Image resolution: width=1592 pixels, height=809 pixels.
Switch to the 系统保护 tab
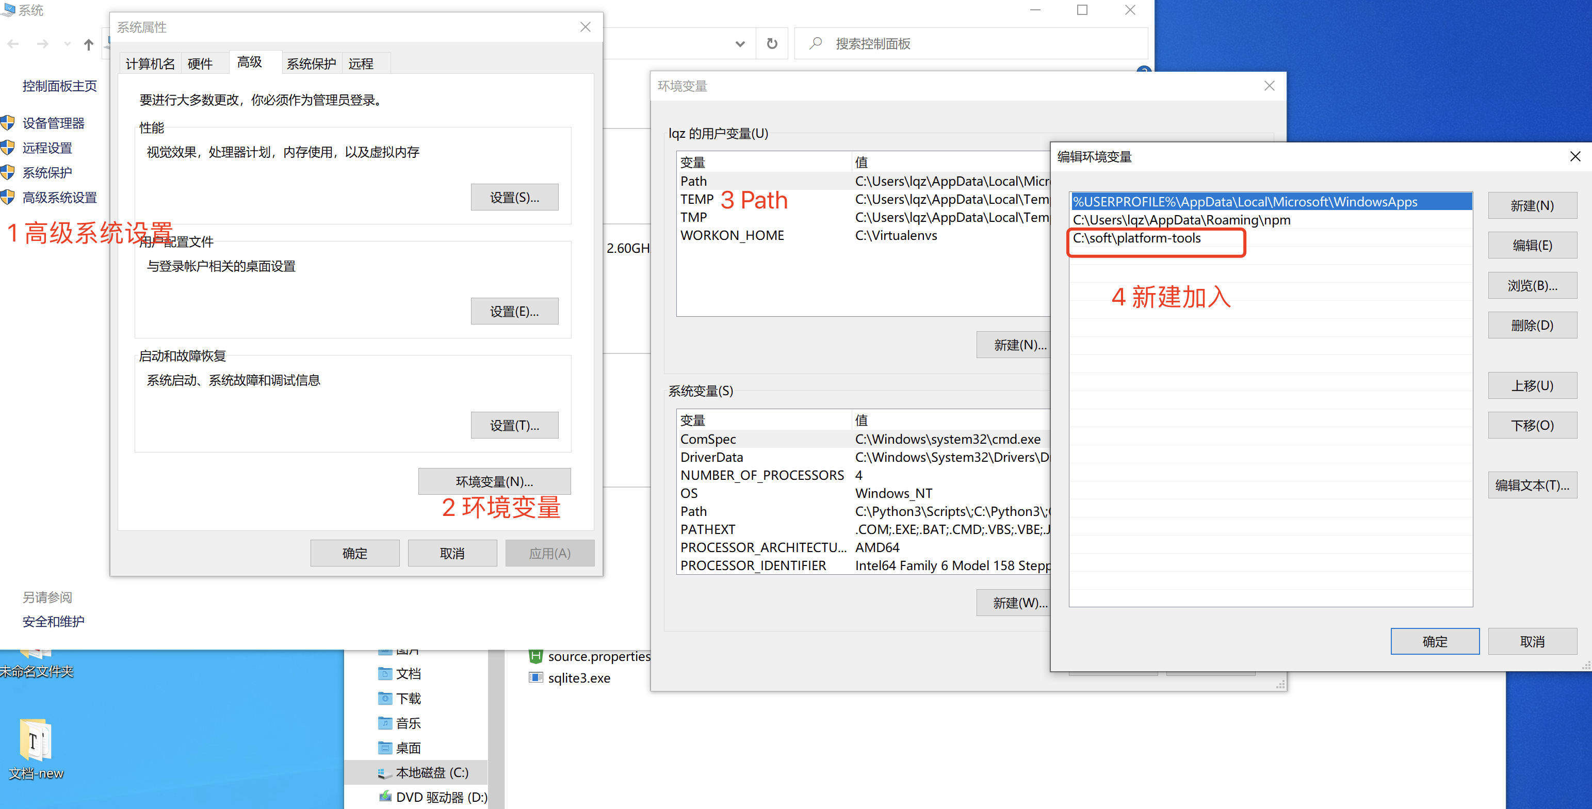click(x=311, y=63)
